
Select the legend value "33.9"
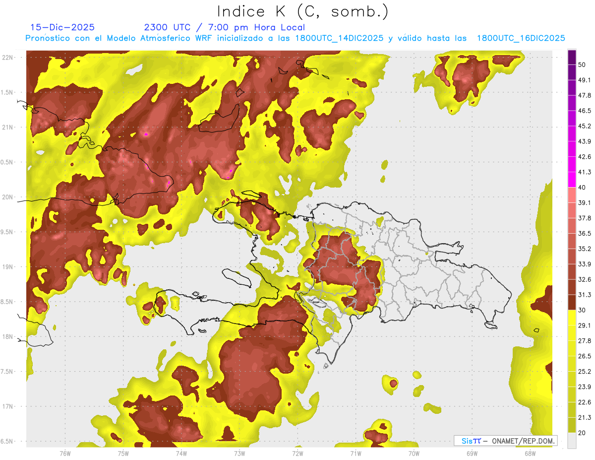(x=585, y=264)
